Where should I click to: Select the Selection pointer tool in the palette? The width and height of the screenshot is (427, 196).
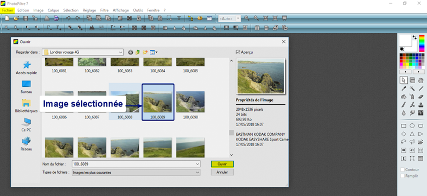[x=404, y=80]
